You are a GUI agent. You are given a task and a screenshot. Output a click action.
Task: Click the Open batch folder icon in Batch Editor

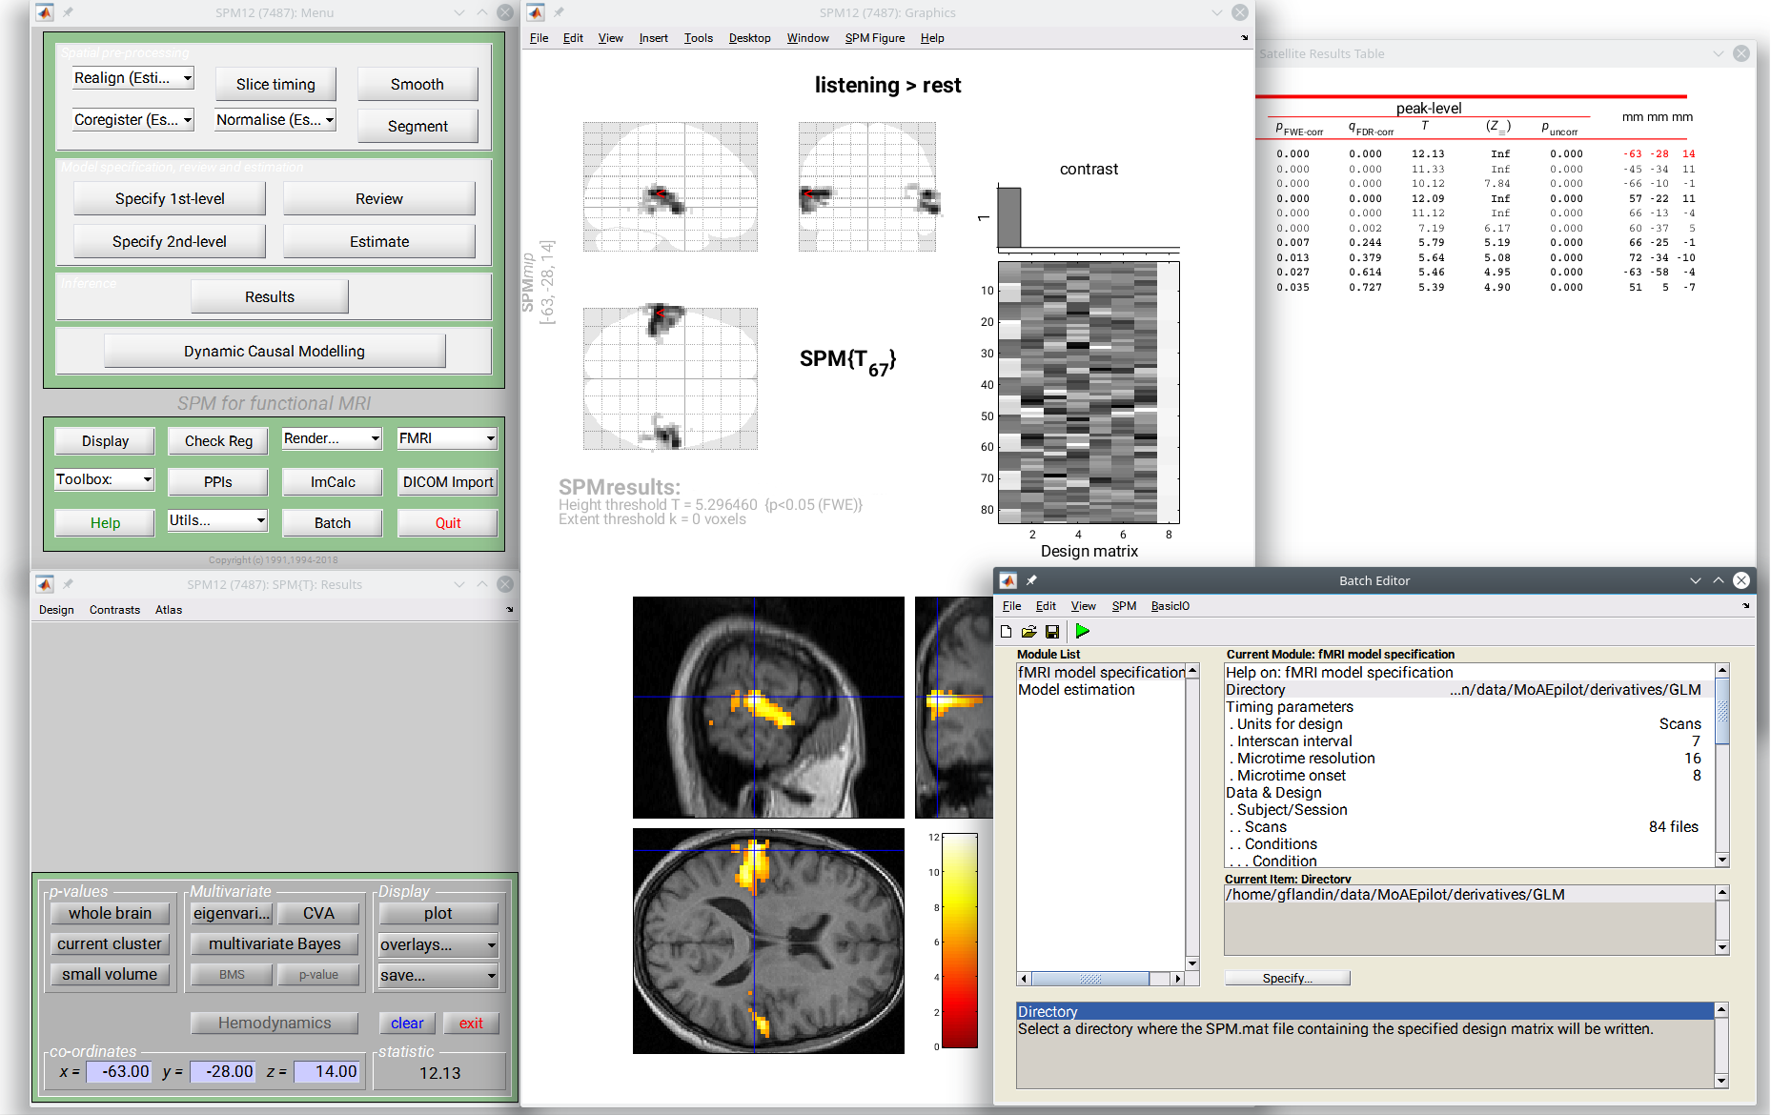(x=1028, y=631)
